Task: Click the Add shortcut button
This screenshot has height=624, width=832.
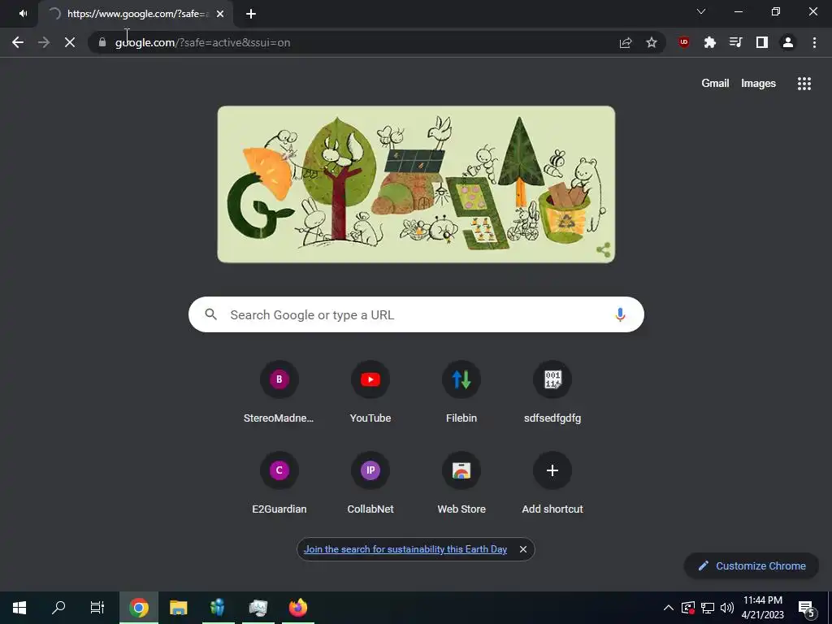Action: (552, 482)
